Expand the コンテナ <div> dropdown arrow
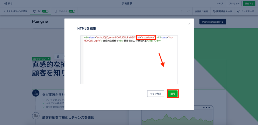 pos(49,59)
